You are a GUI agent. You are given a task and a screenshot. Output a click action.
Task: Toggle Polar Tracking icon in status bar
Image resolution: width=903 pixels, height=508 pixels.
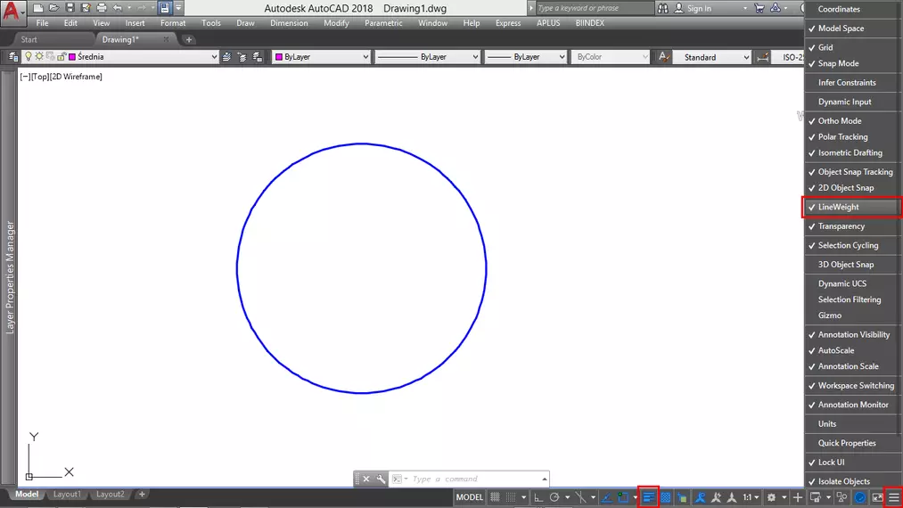click(554, 497)
